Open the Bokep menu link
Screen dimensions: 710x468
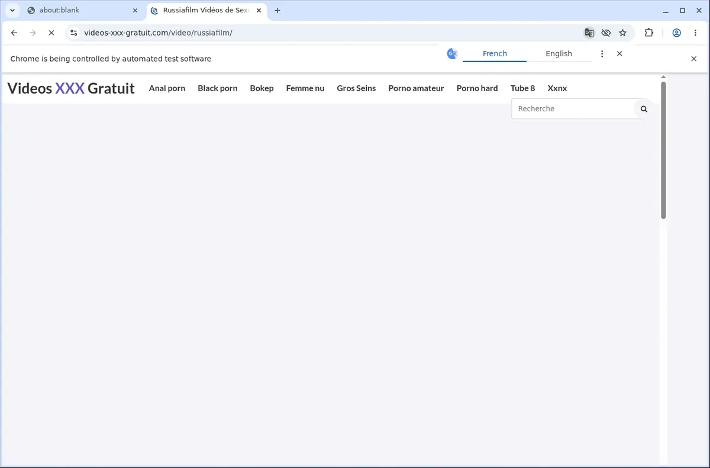click(262, 88)
